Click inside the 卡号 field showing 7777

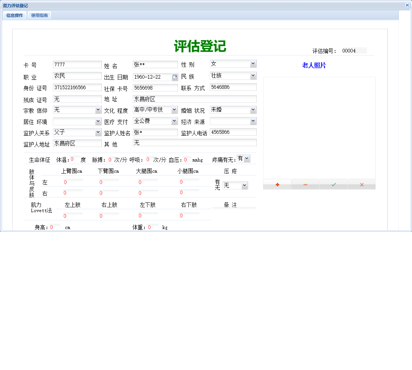coord(77,64)
